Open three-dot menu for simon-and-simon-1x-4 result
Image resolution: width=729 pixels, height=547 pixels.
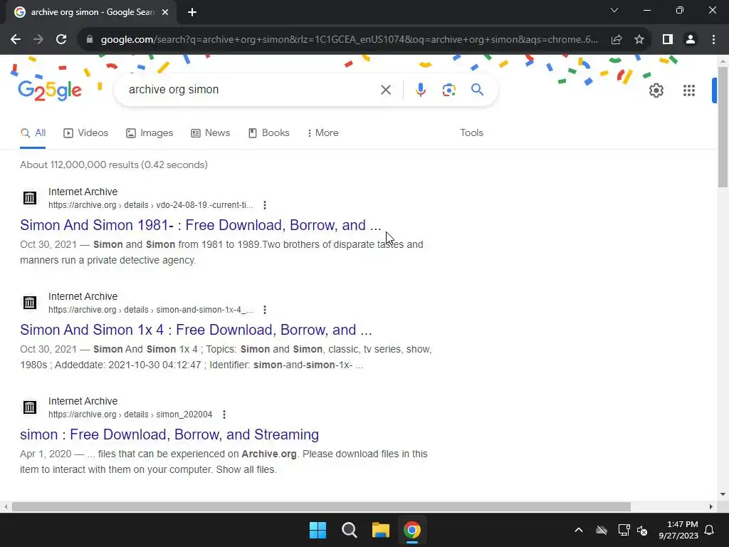point(265,310)
